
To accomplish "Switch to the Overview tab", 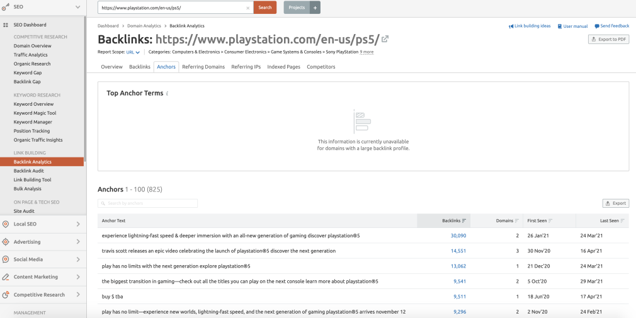I will (111, 67).
